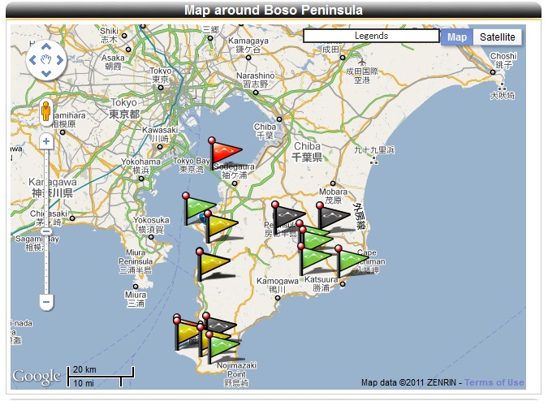The width and height of the screenshot is (548, 414).
Task: Zoom out with the minus button
Action: (x=46, y=302)
